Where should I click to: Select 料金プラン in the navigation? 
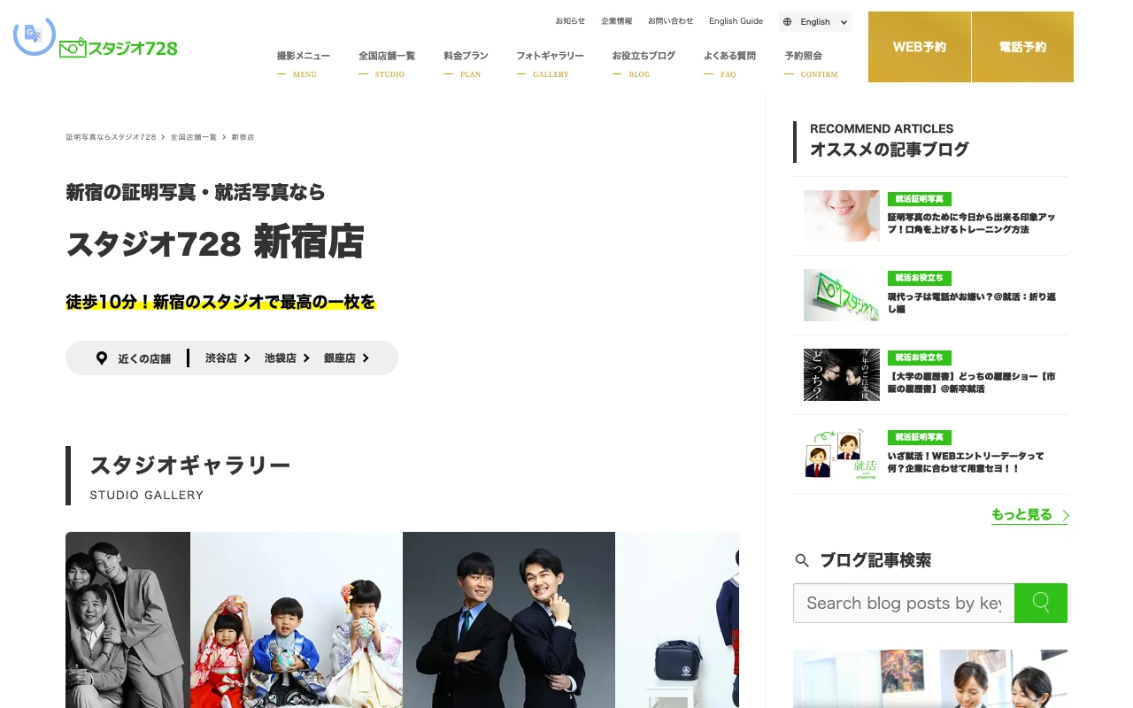(x=466, y=56)
